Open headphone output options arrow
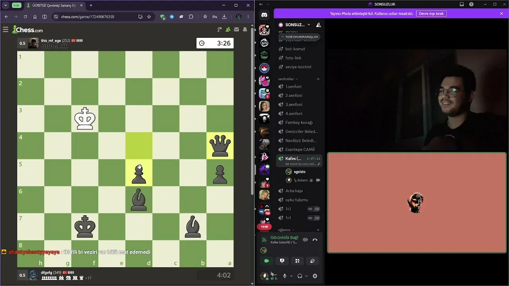The width and height of the screenshot is (509, 286). click(x=306, y=276)
